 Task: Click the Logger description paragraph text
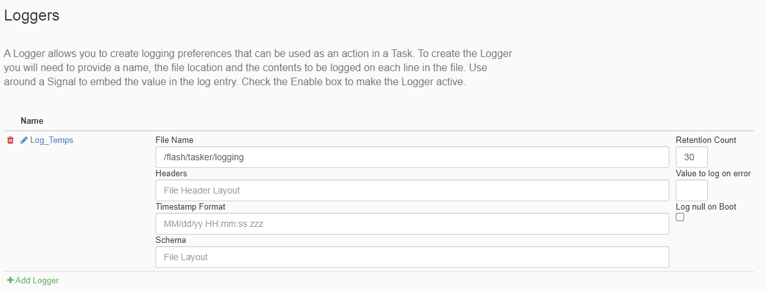point(258,67)
